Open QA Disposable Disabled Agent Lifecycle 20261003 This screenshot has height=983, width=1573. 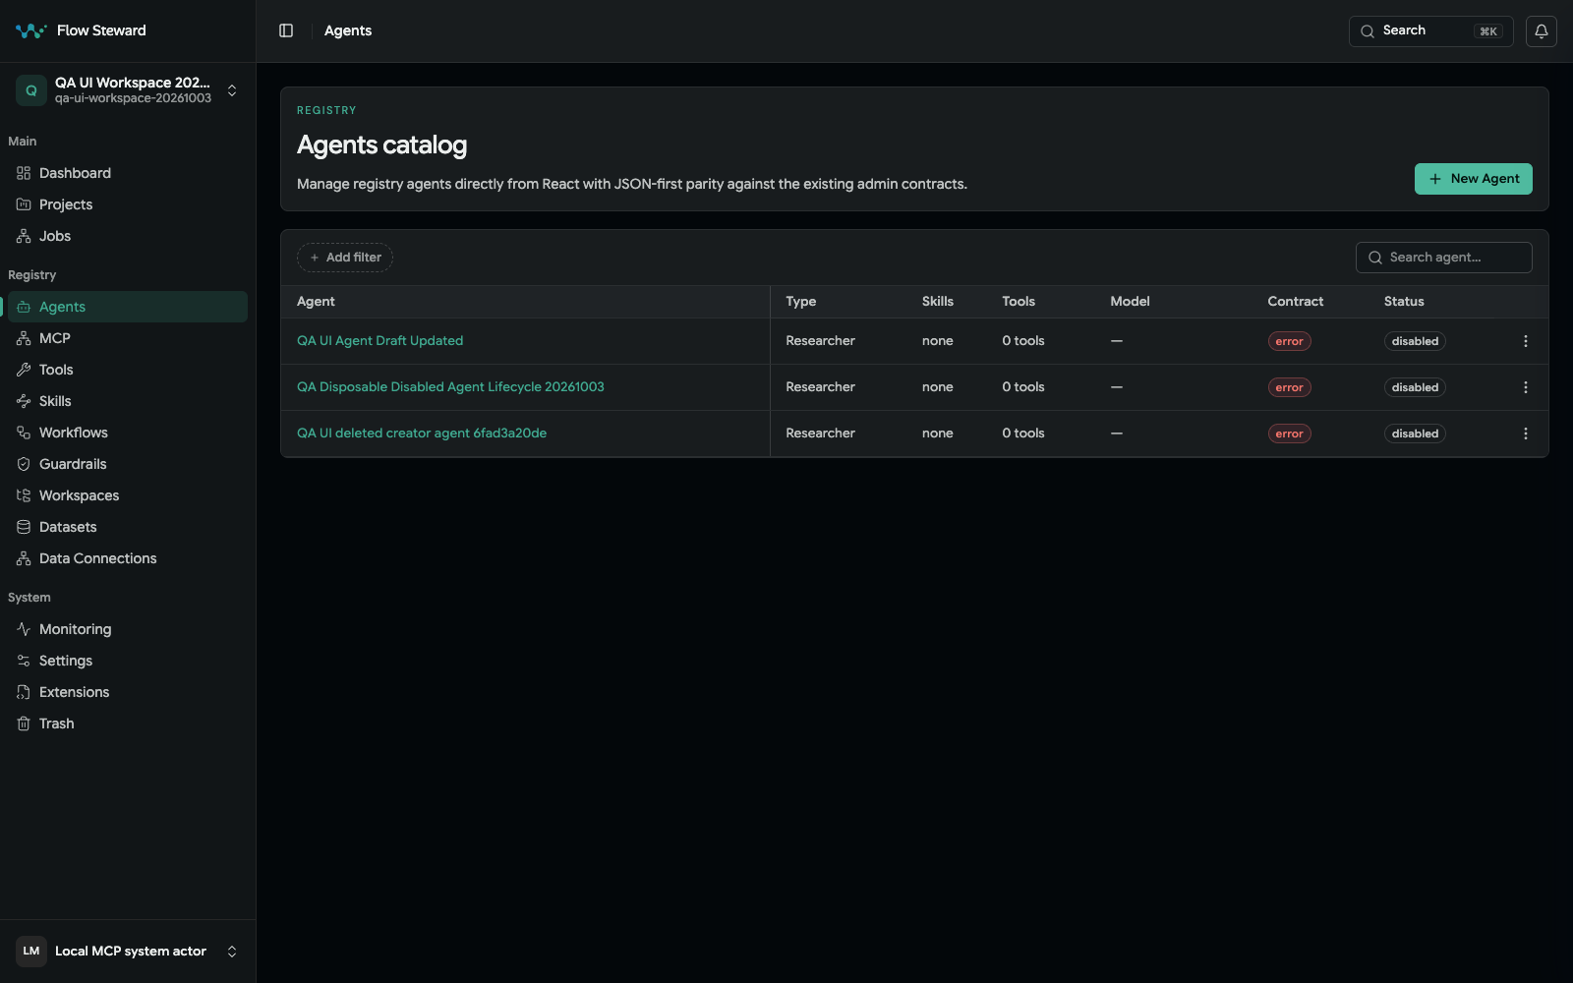tap(450, 387)
